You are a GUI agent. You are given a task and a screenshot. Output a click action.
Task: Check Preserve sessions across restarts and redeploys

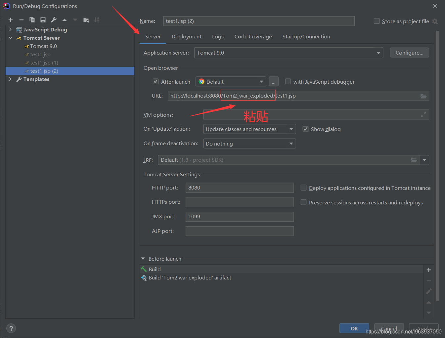coord(303,202)
